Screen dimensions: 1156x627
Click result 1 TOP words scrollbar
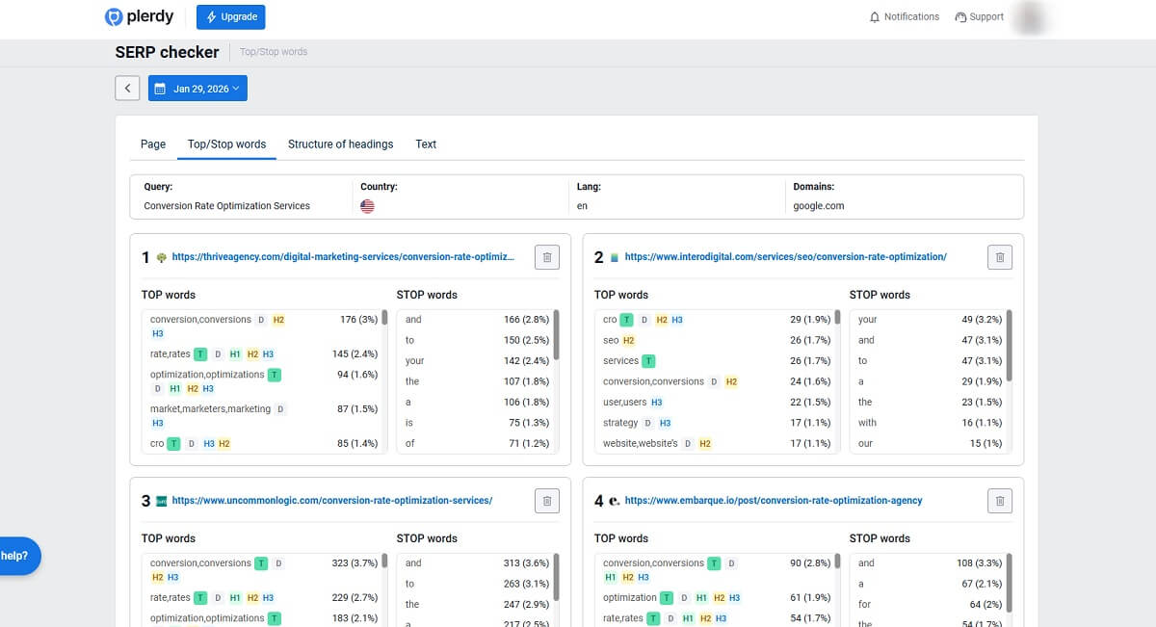click(384, 318)
